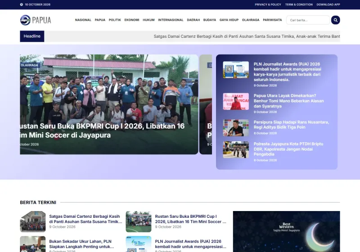
Task: Open the Gaya Hidup section
Action: click(x=229, y=20)
